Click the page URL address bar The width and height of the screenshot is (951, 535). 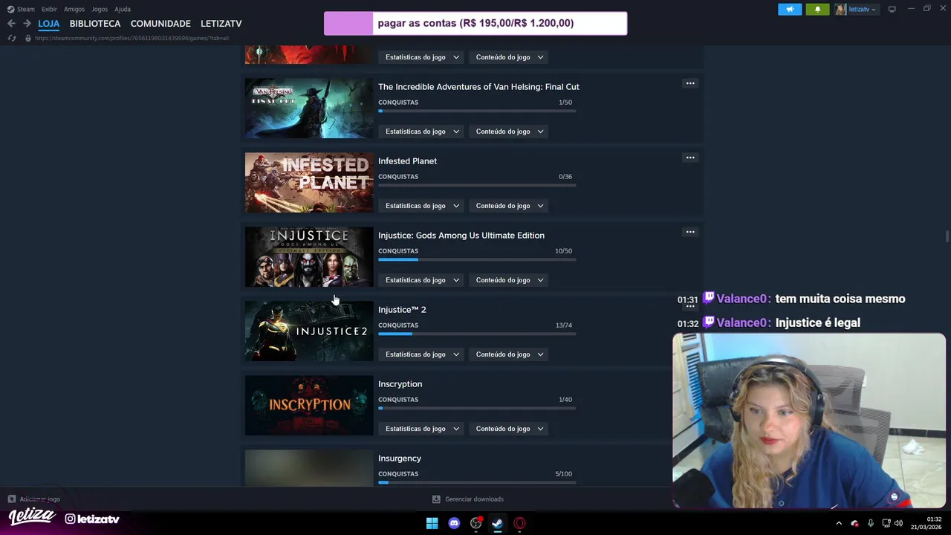[132, 38]
